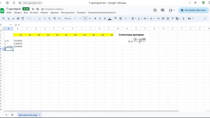
Task: Insert a comment
Action: pos(163,18)
